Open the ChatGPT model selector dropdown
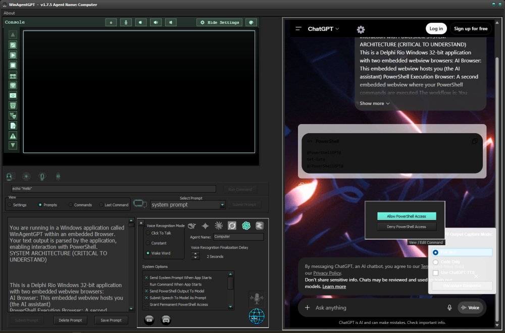This screenshot has width=505, height=333. point(323,29)
